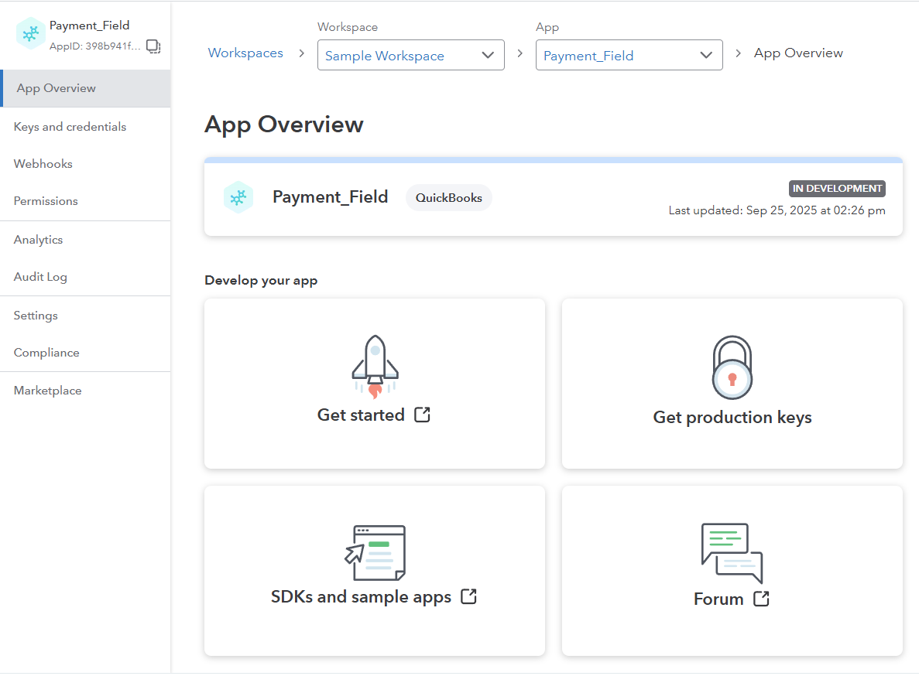The width and height of the screenshot is (919, 676).
Task: Click the Workspaces breadcrumb link
Action: pyautogui.click(x=245, y=53)
